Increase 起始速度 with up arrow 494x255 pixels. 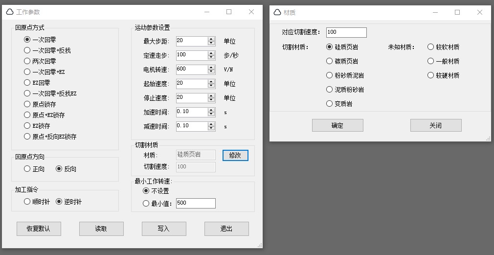tap(211, 82)
